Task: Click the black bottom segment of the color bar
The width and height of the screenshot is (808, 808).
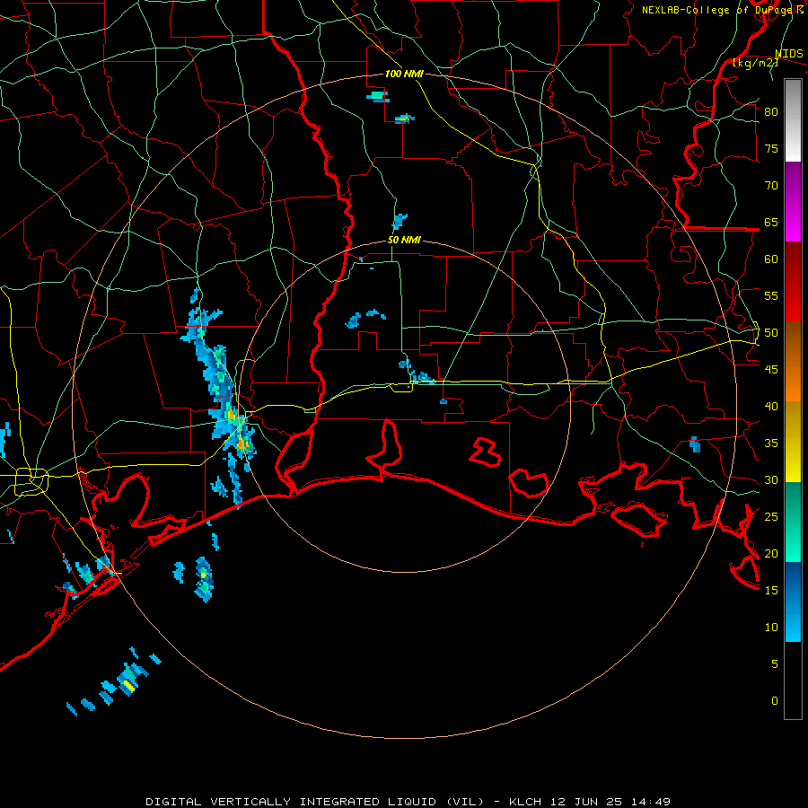Action: point(793,681)
